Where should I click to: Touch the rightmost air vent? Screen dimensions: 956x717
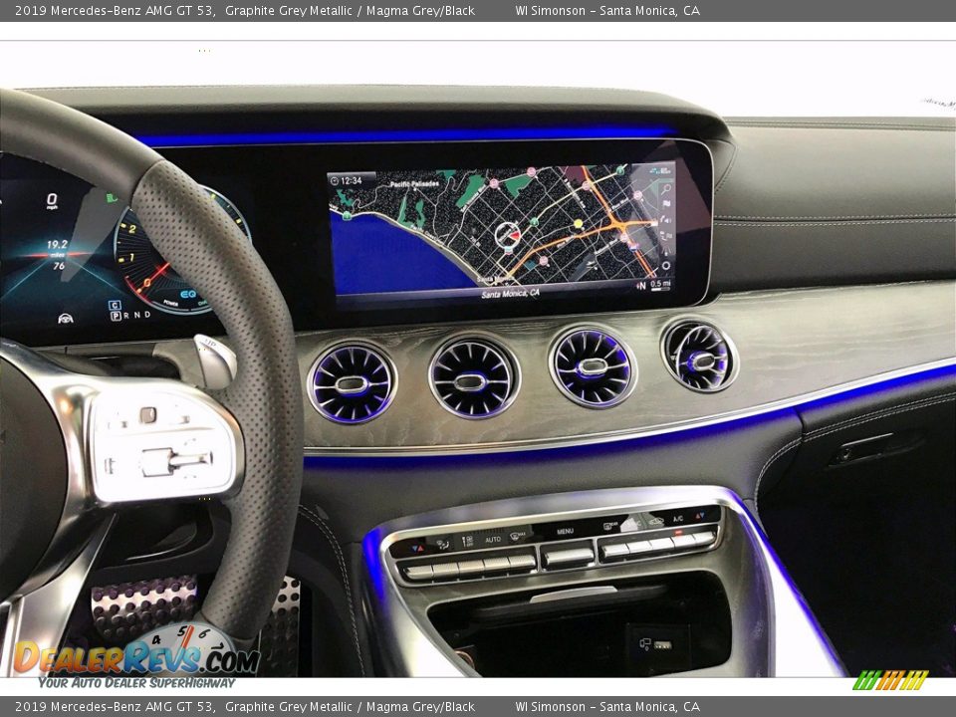click(700, 357)
